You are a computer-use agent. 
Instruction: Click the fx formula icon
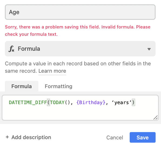pyautogui.click(x=11, y=49)
